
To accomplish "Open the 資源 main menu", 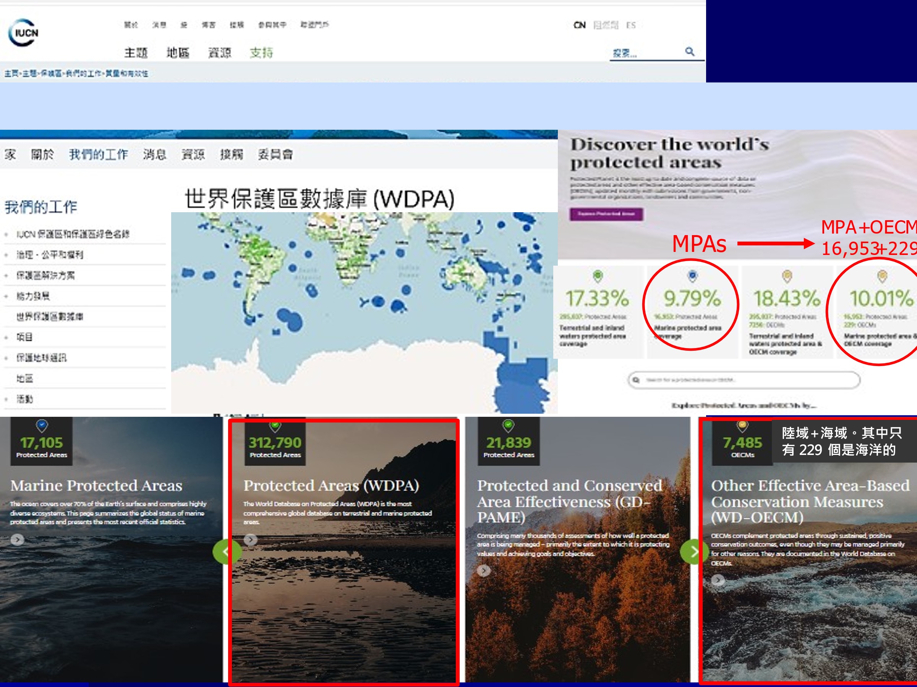I will tap(220, 53).
